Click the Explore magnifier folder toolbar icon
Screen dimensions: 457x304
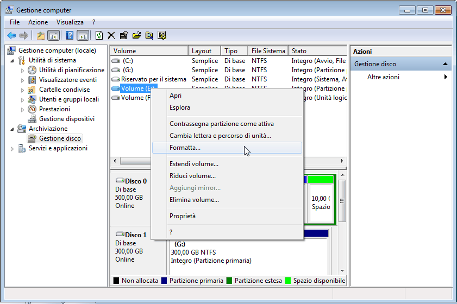149,35
